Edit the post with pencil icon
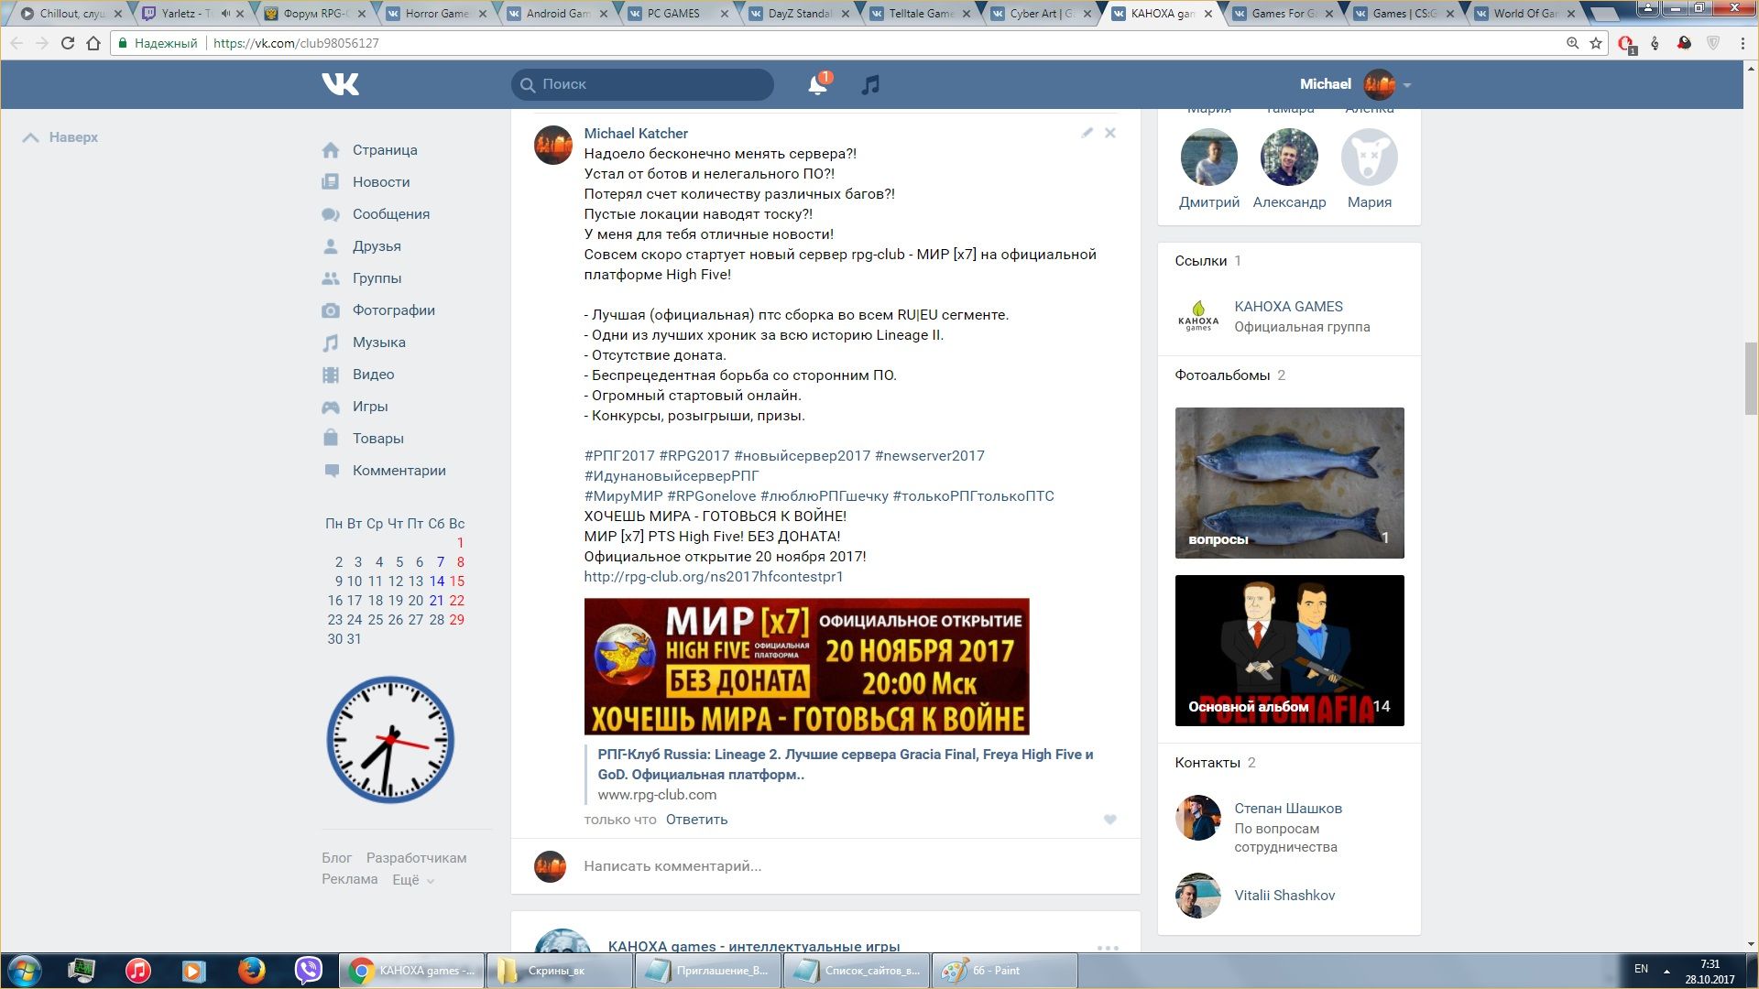 coord(1087,133)
